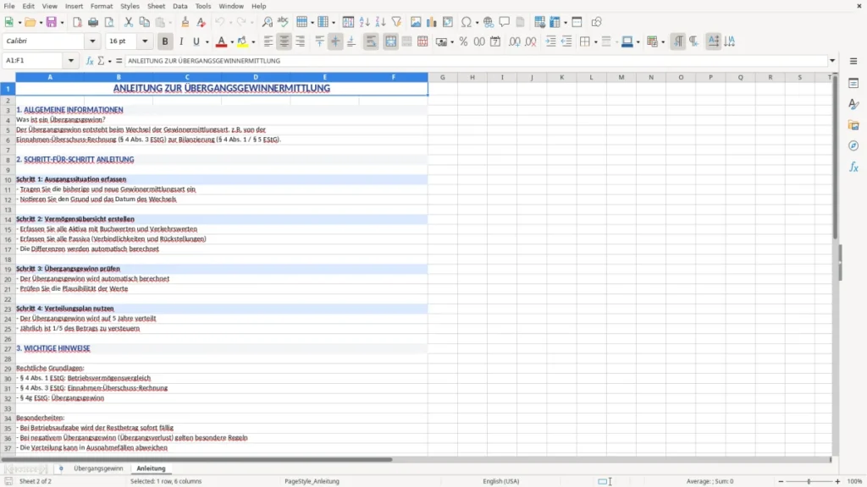Click the red font color swatch
The image size is (867, 487).
tap(221, 41)
